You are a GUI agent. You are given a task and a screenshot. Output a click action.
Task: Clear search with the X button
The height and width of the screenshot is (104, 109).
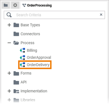(101, 15)
